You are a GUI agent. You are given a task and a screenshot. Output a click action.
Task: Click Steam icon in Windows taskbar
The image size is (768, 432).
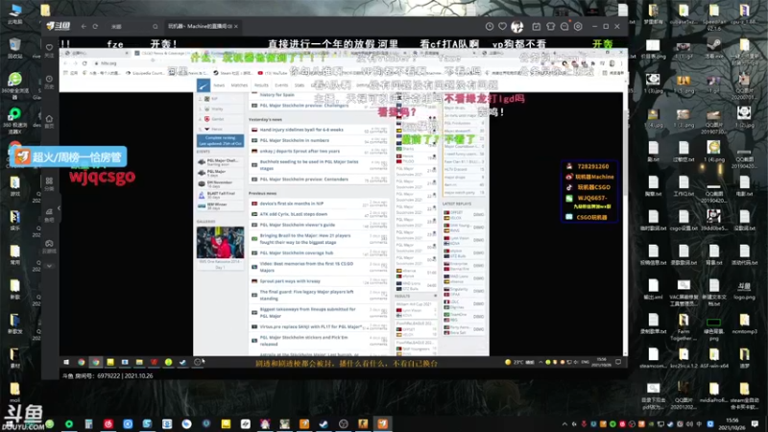[324, 424]
